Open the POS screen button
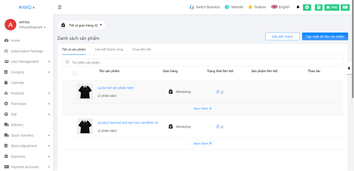The width and height of the screenshot is (354, 171). pyautogui.click(x=331, y=7)
